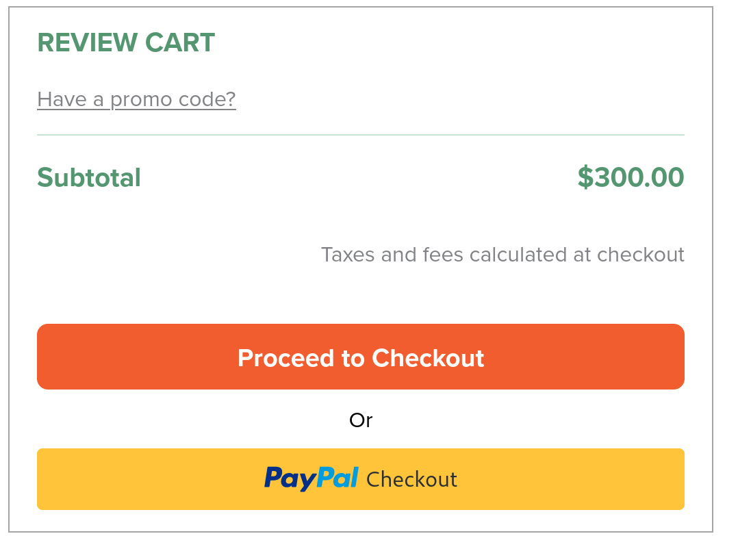738x536 pixels.
Task: Click 'Taxes and fees calculated at checkout' note
Action: click(502, 255)
